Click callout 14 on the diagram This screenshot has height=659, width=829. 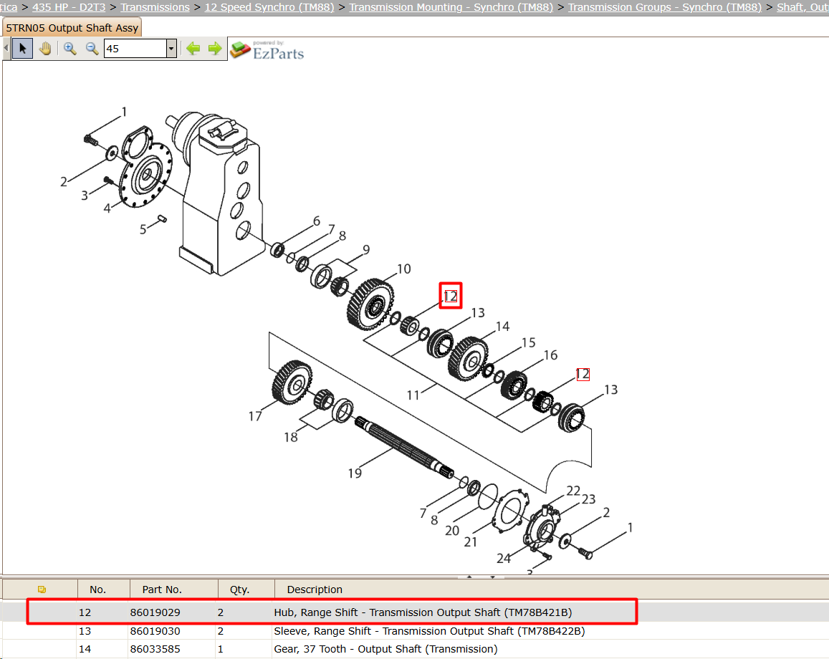pyautogui.click(x=502, y=327)
